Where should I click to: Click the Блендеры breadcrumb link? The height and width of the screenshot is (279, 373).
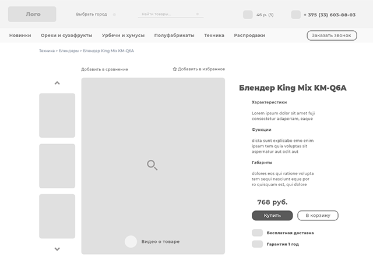pos(69,51)
